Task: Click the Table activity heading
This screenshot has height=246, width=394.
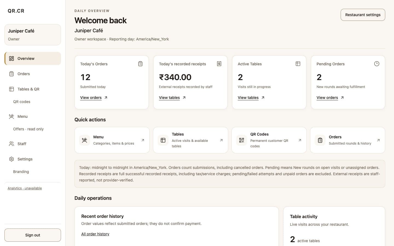Action: click(x=304, y=216)
